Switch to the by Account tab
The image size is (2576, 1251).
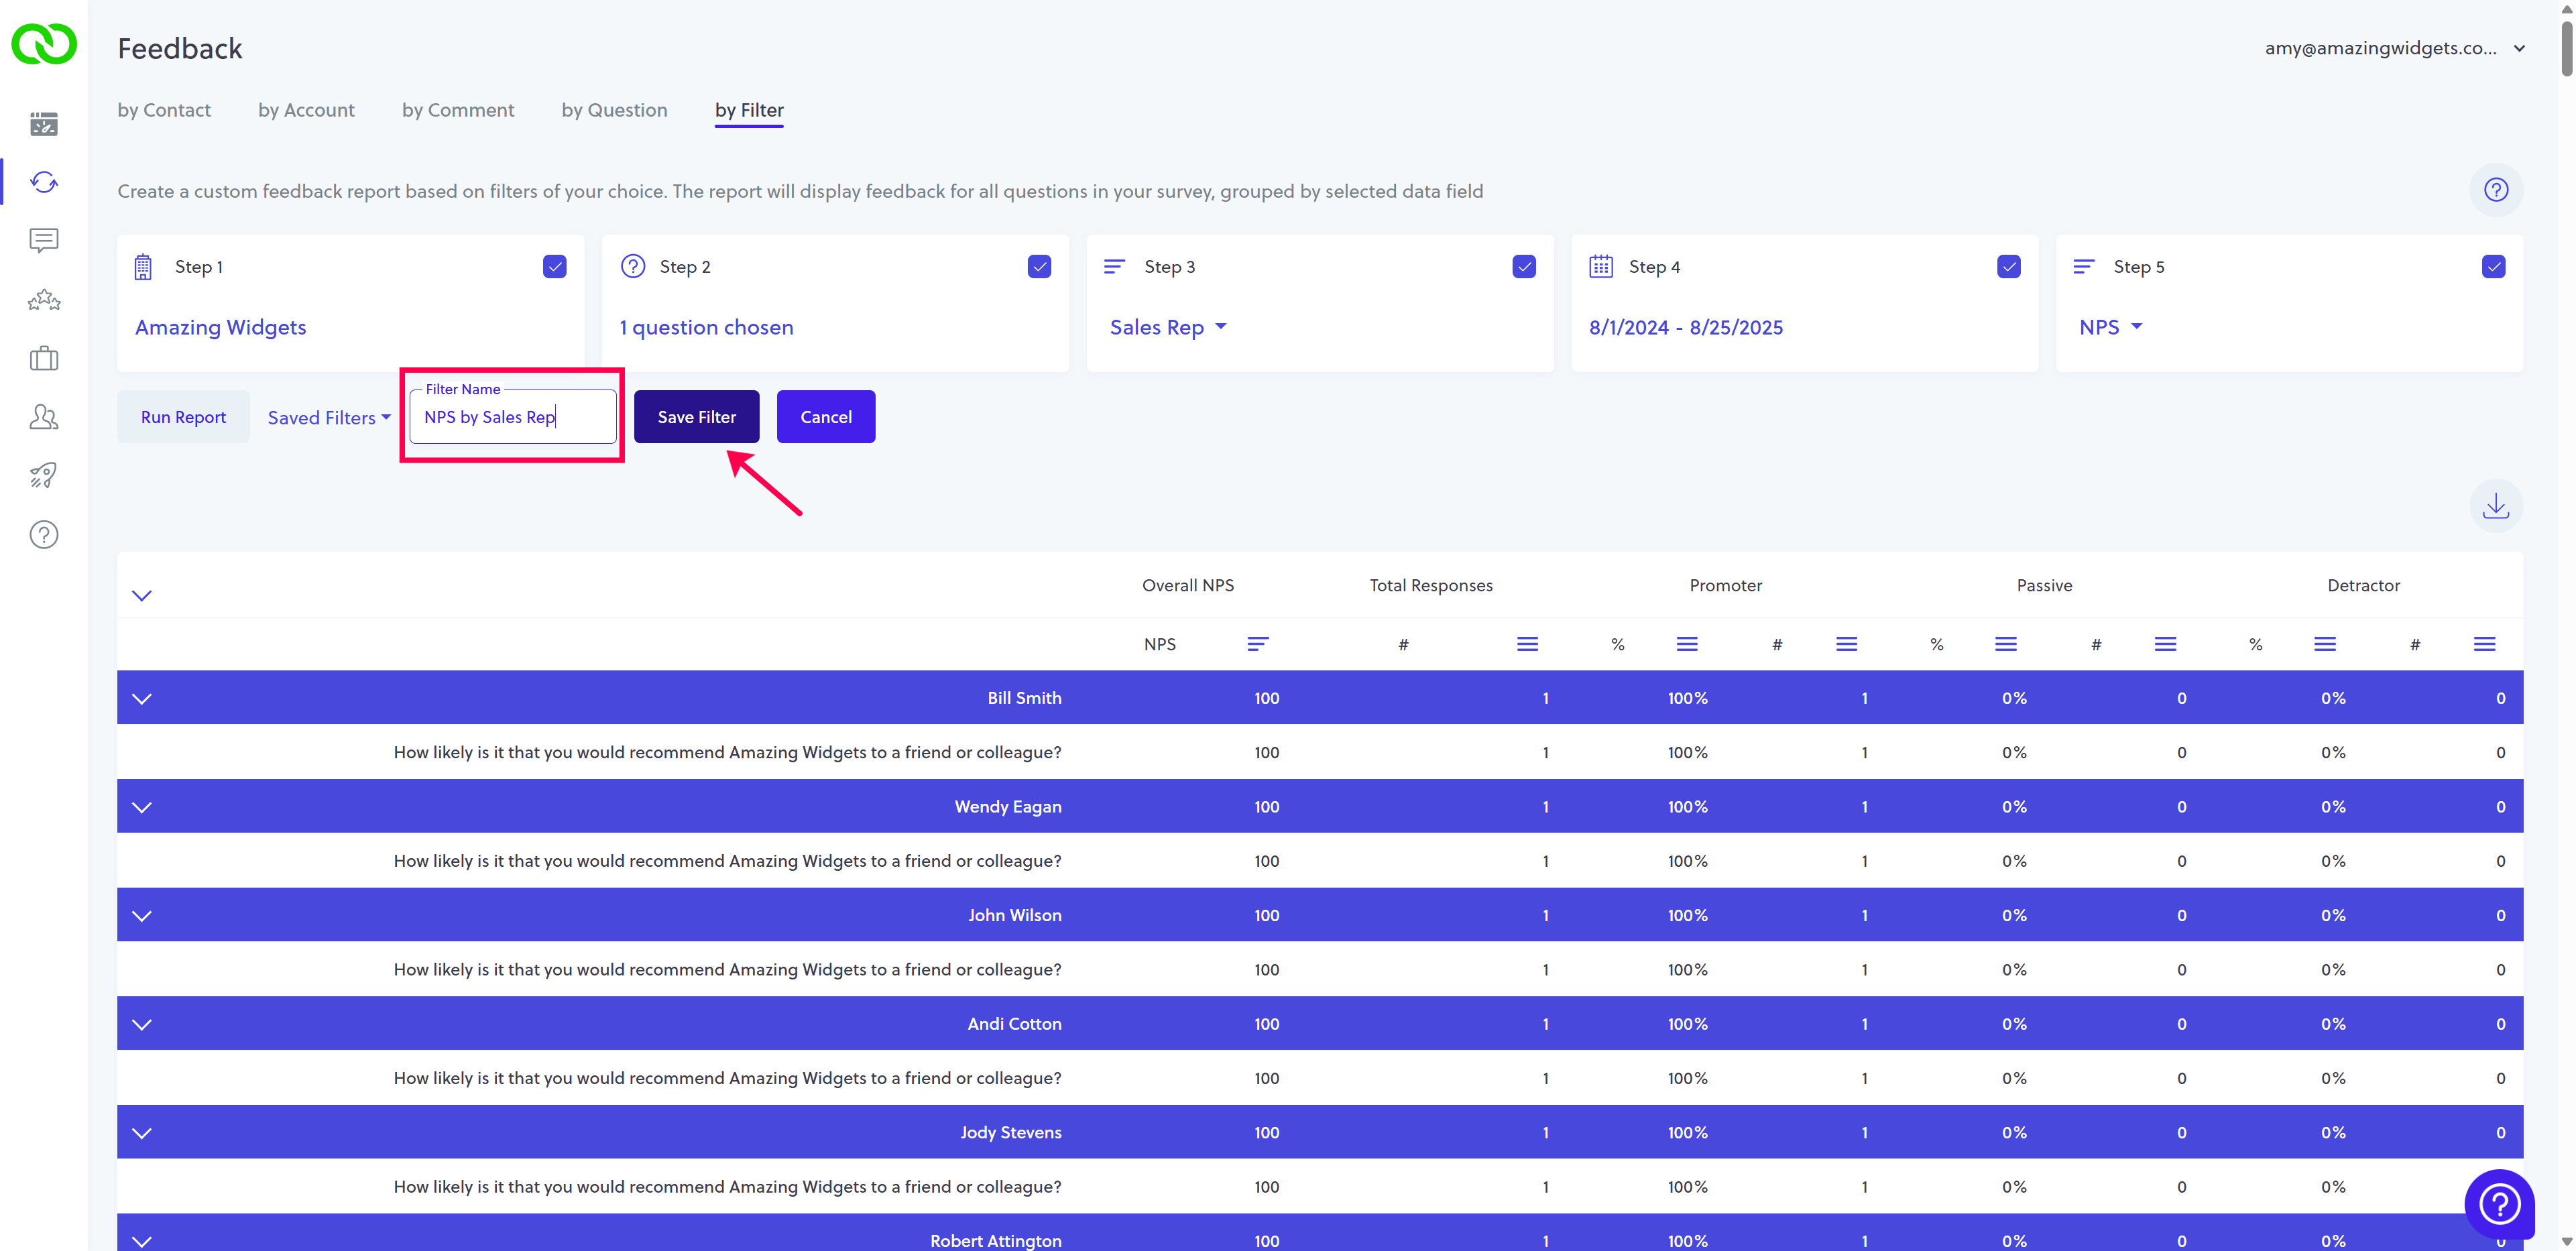tap(306, 110)
